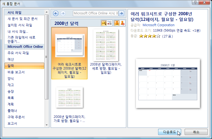Open the 계획 category
The image size is (212, 139).
(11, 104)
